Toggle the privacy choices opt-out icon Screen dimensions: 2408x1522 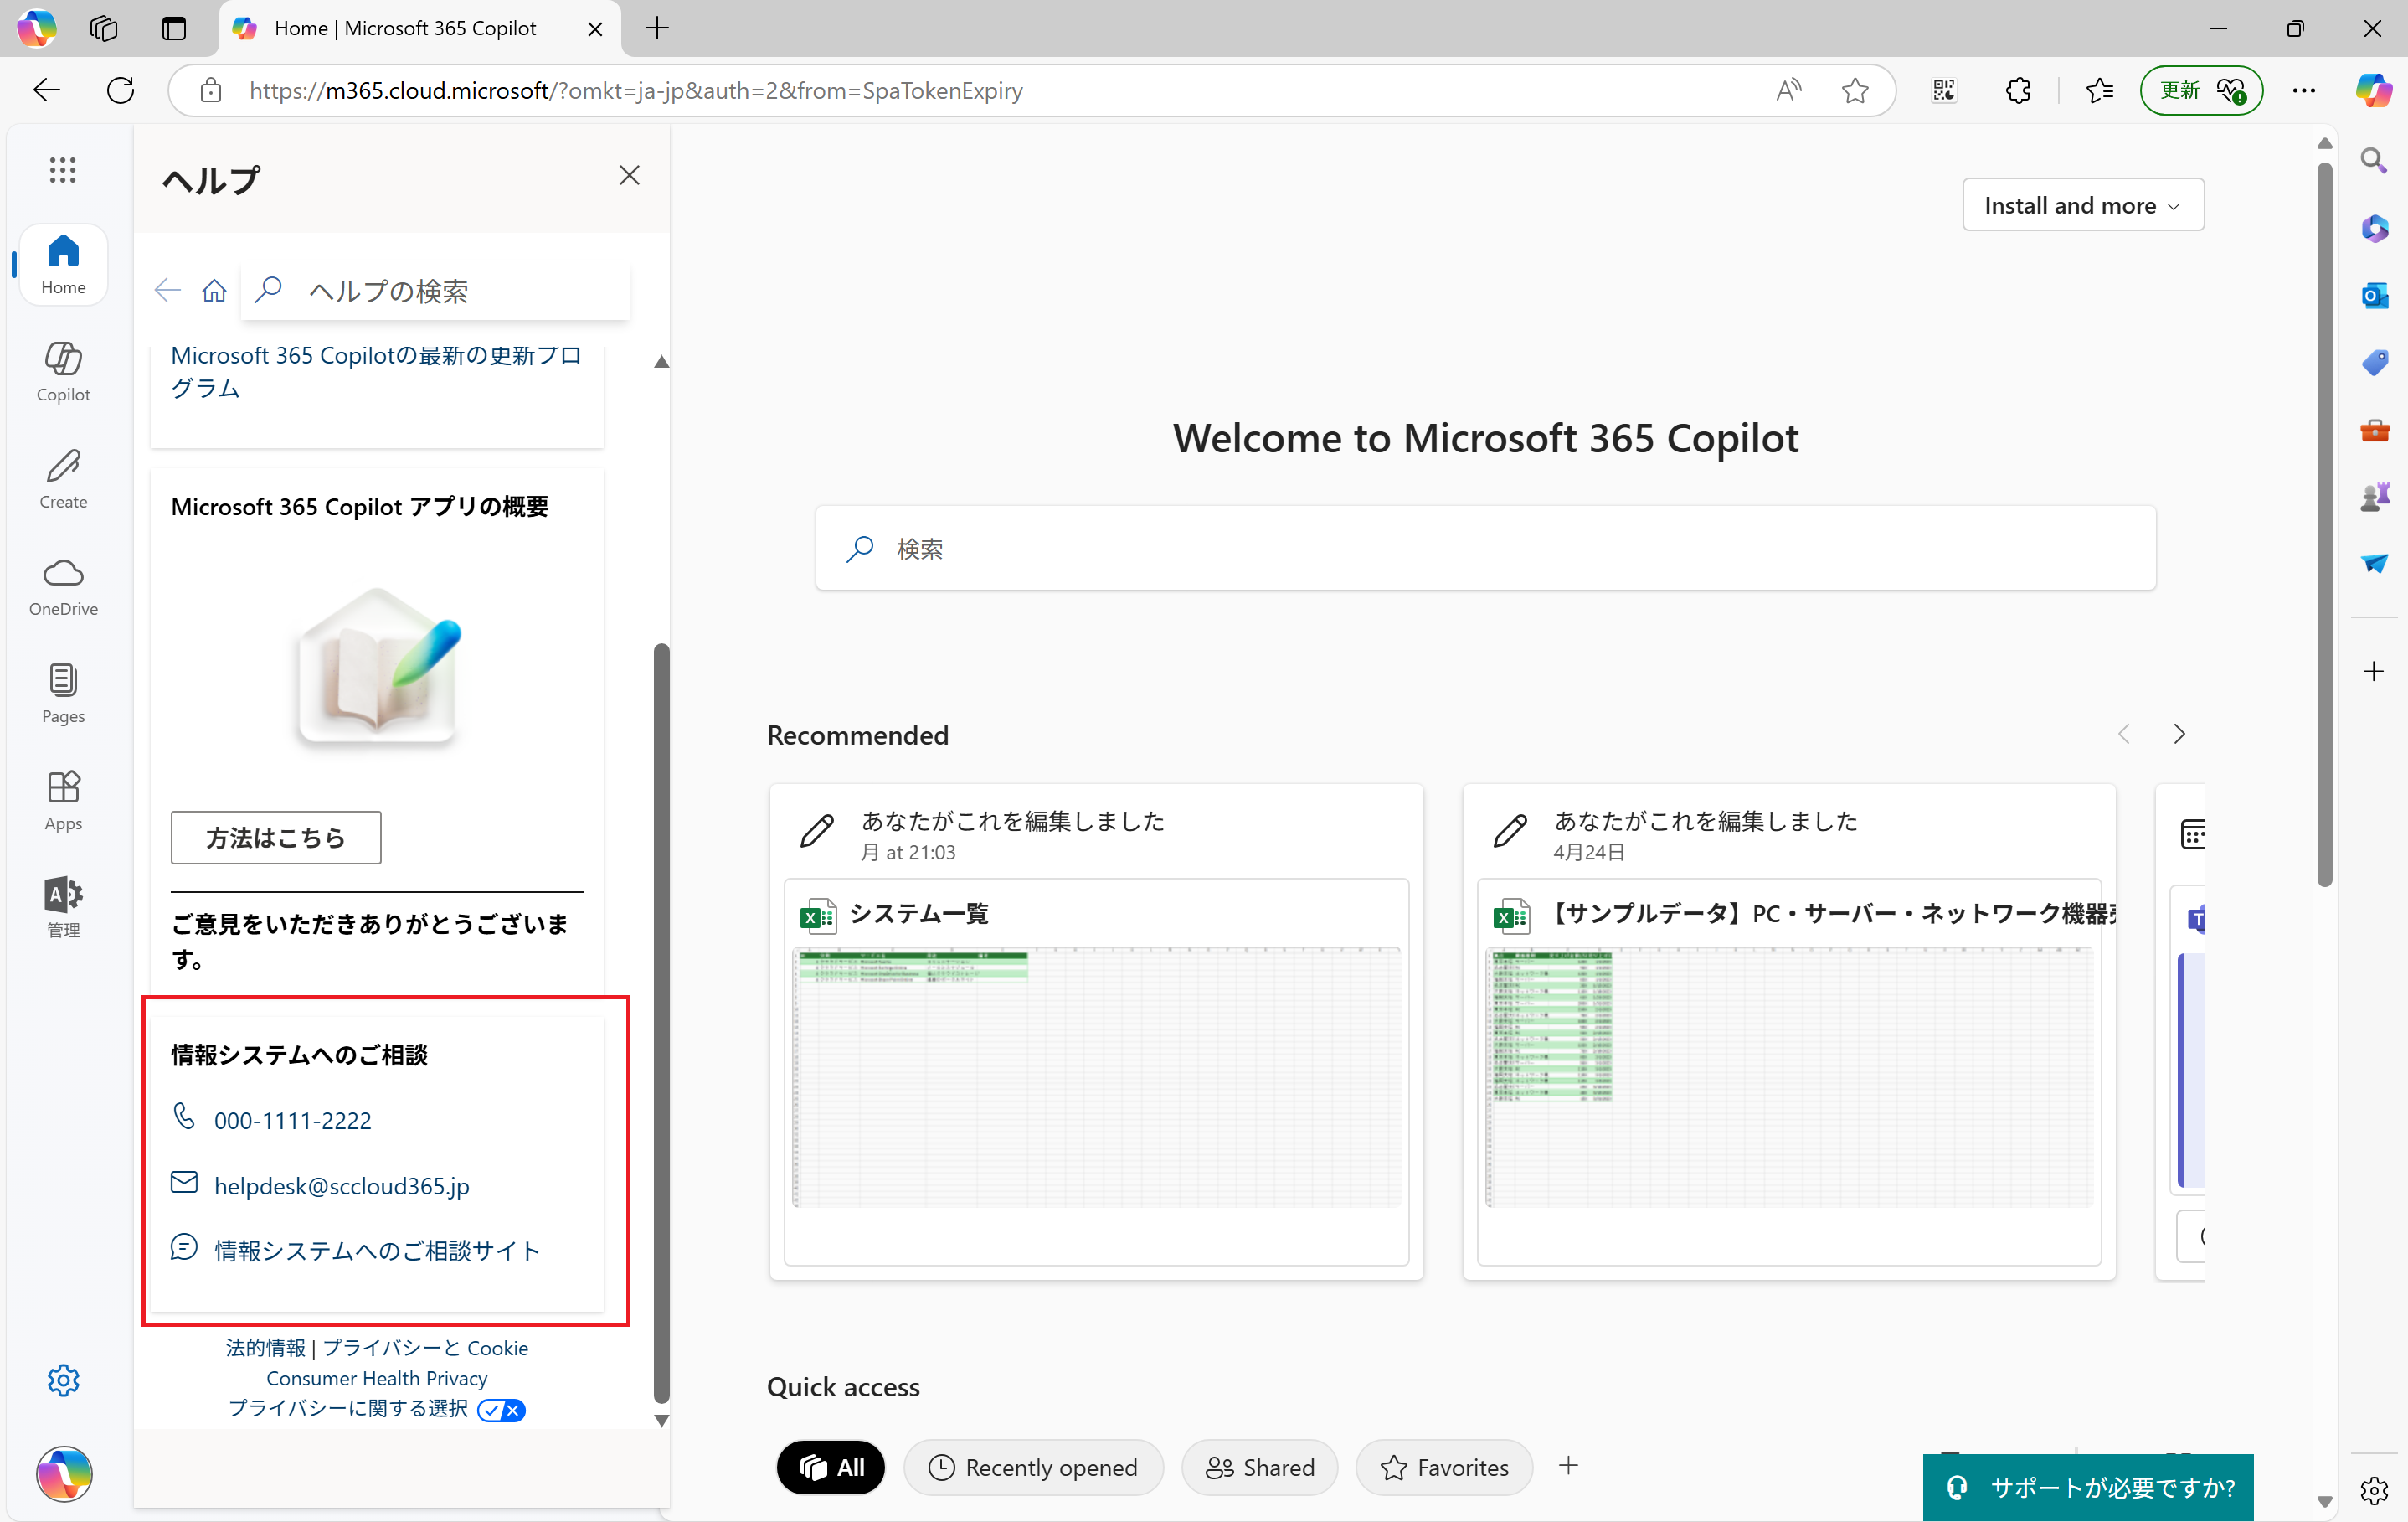tap(501, 1409)
